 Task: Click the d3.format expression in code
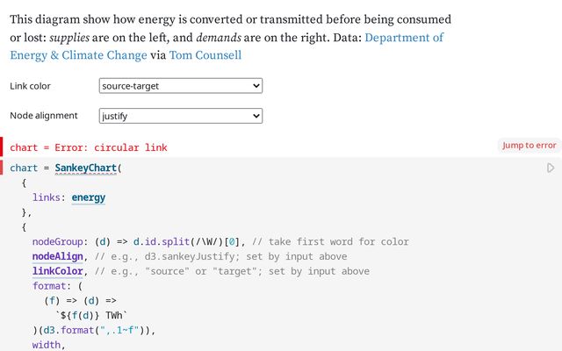click(x=98, y=330)
